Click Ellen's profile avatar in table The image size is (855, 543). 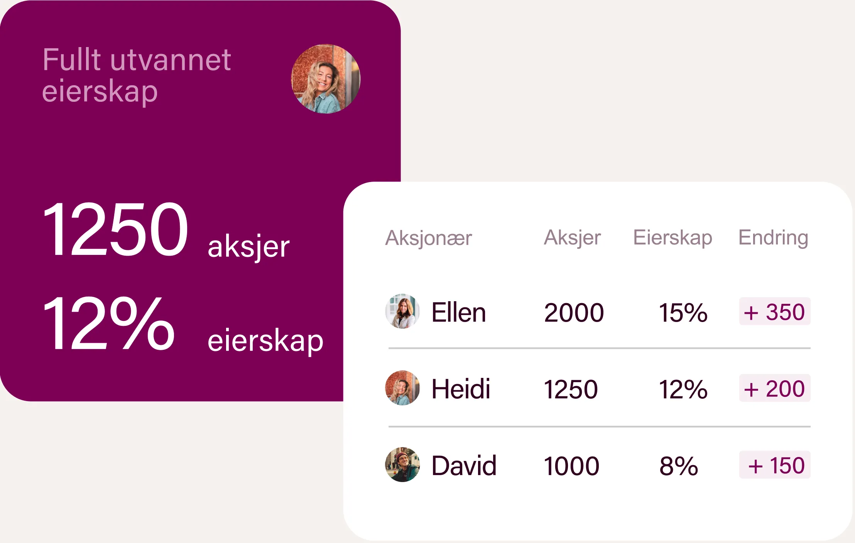point(402,311)
